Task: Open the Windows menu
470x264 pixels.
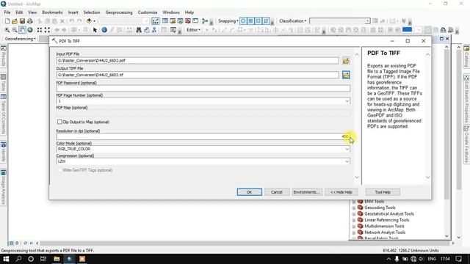Action: click(x=171, y=12)
